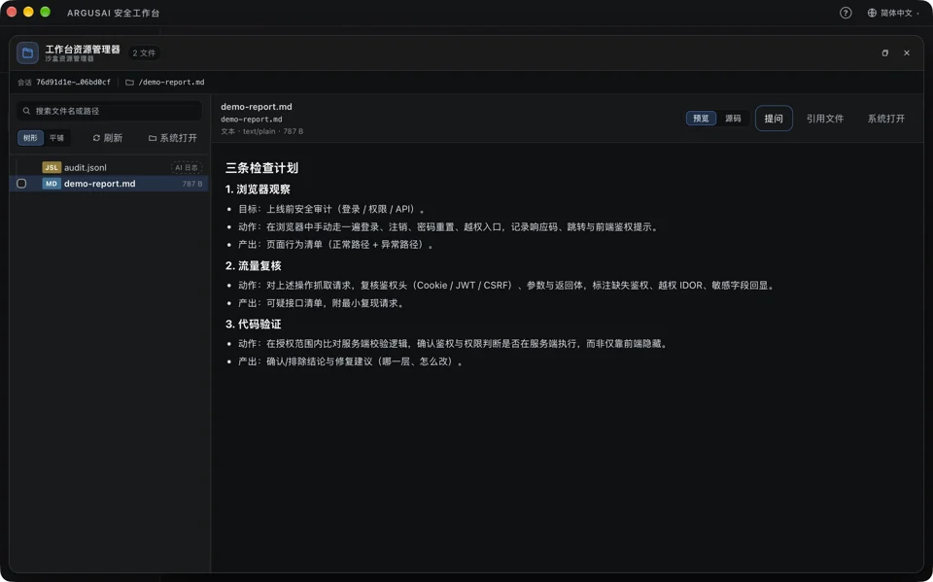
Task: Click the folder icon before /demo-report.md path
Action: 129,83
